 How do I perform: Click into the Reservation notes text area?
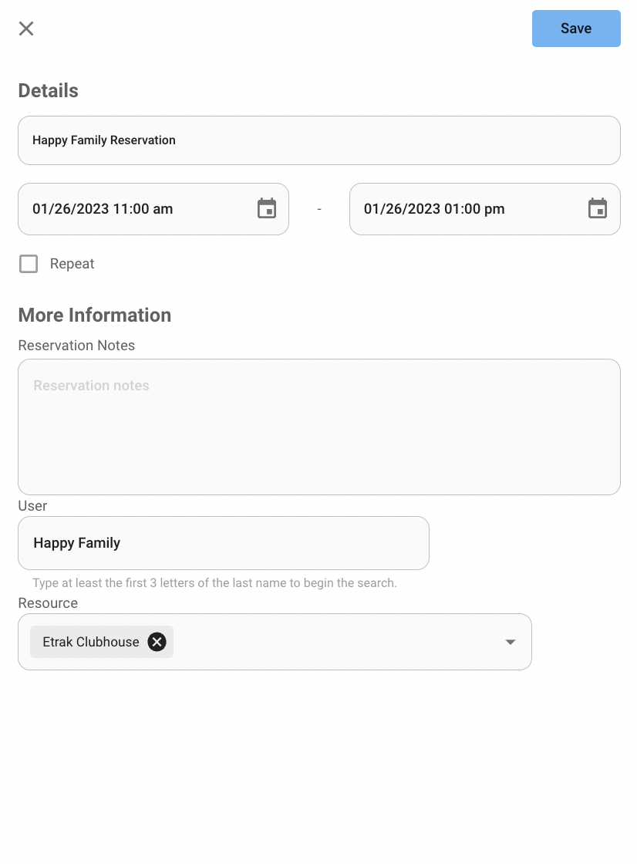click(319, 427)
